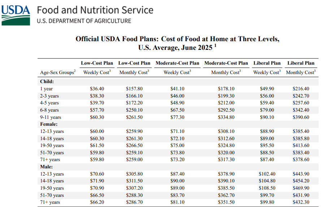Click the 4-5 years row label
This screenshot has width=333, height=207.
[x=49, y=103]
